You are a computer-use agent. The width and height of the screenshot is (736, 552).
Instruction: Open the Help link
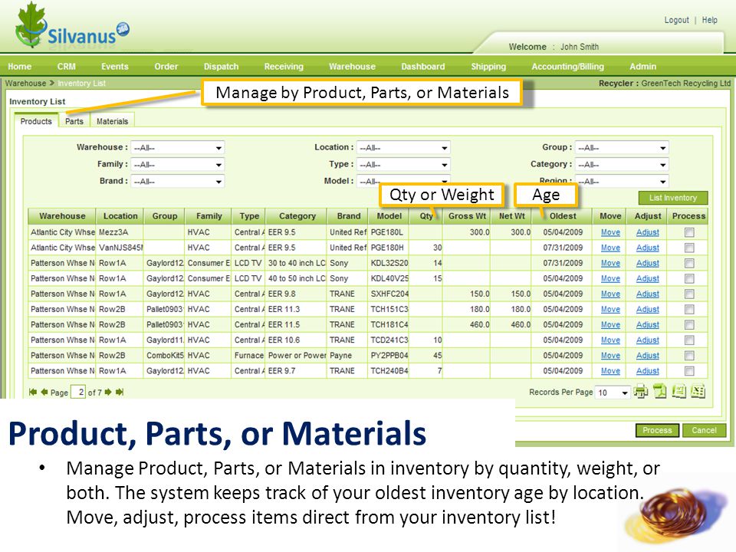point(710,20)
